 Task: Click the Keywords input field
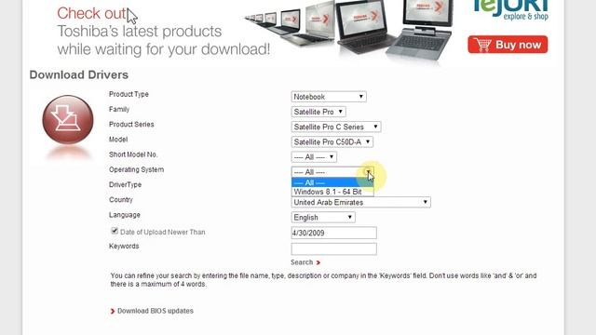tap(333, 248)
